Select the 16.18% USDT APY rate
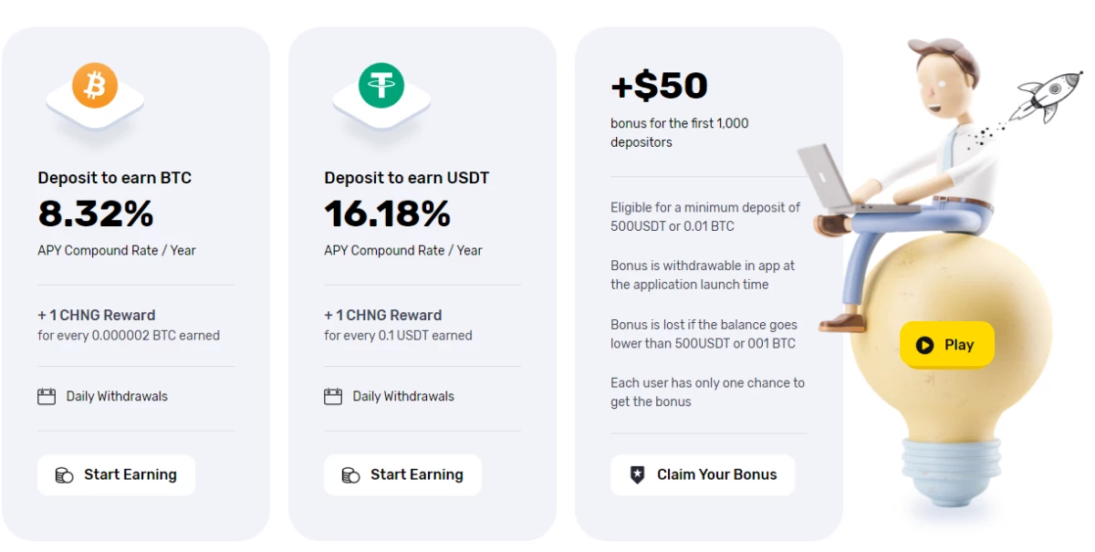 point(387,214)
